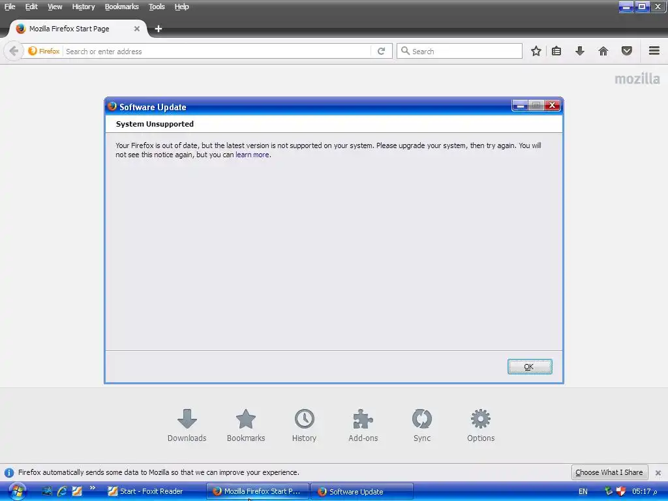Click the red shield tray icon
The image size is (668, 501).
click(621, 491)
